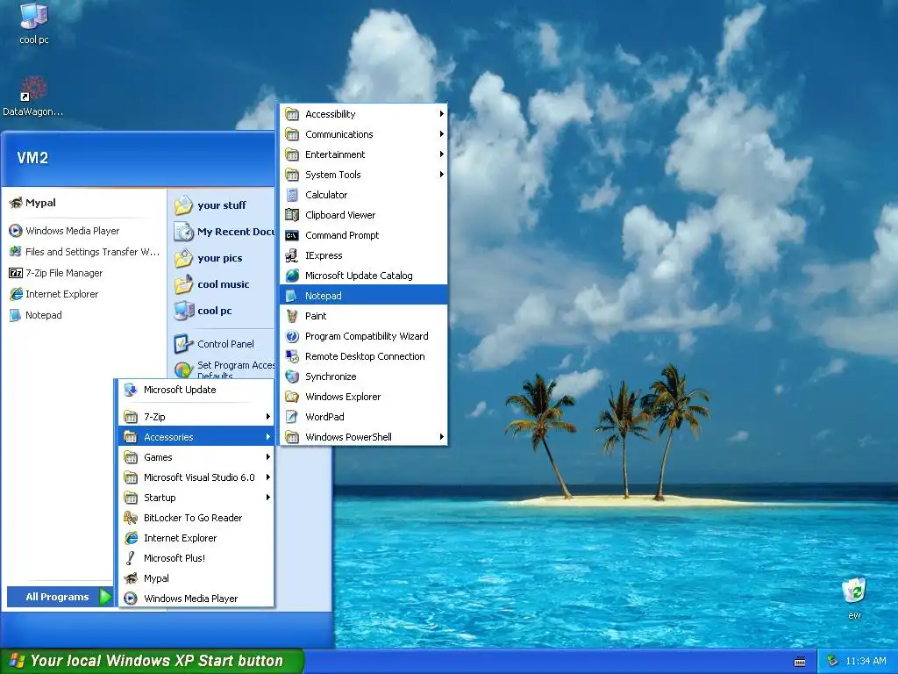Click the WordPad icon
This screenshot has height=674, width=898.
(292, 417)
